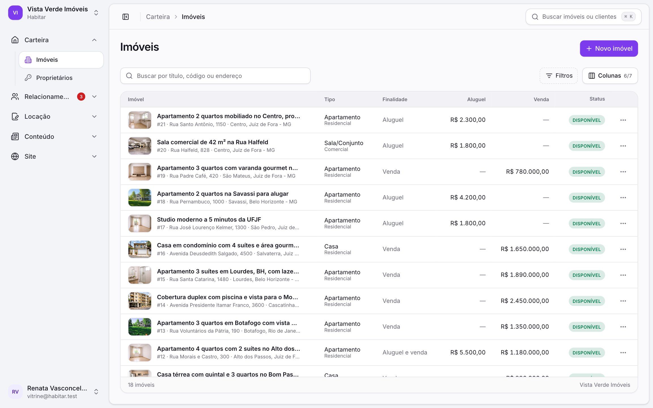Open actions menu for Savassi apartment row
This screenshot has height=408, width=653.
click(623, 197)
